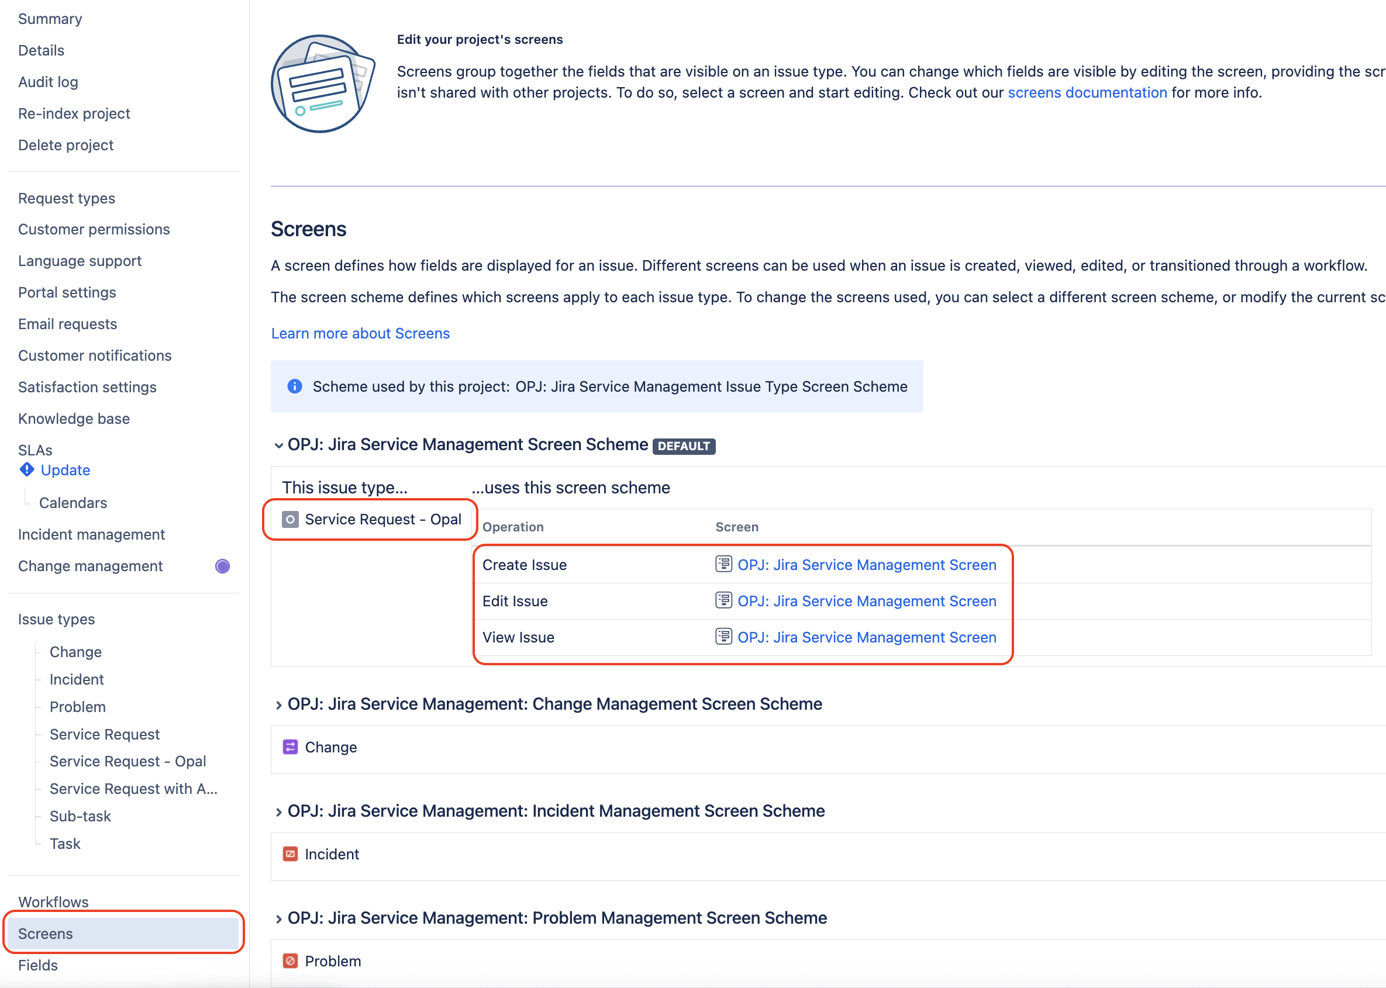Click the red Incident issue type icon
Screen dimensions: 1386x988
coord(290,854)
